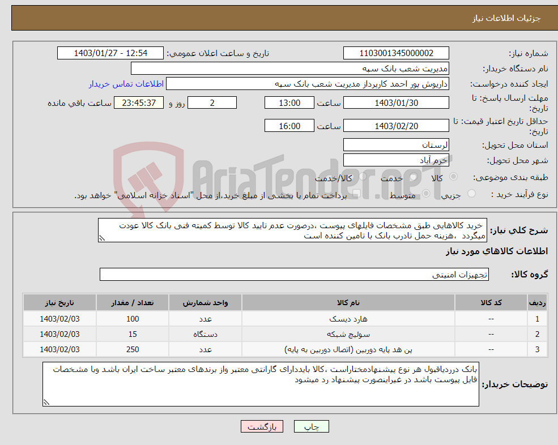
Task: Click the need date in row 1
Action: 60,319
